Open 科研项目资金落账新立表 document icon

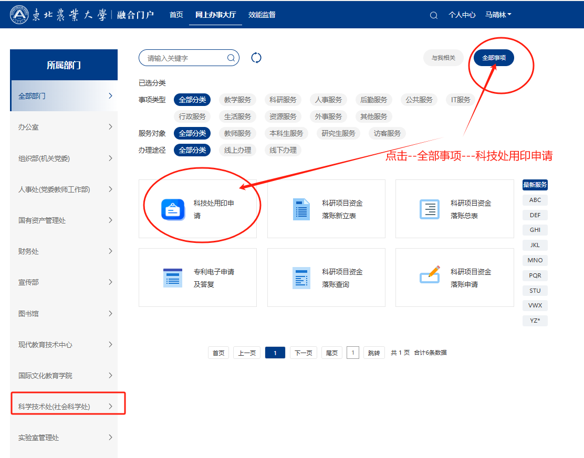[x=301, y=209]
